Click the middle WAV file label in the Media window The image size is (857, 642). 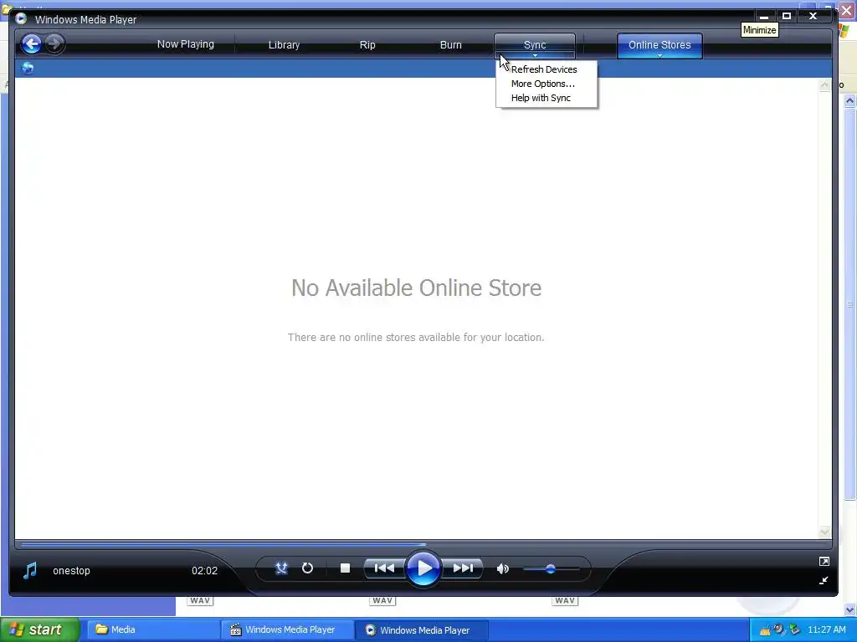click(x=382, y=600)
